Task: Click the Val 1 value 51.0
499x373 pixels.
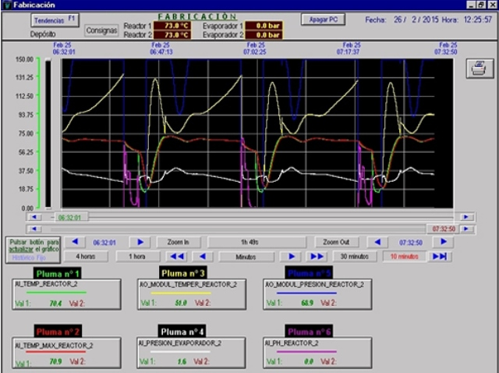Action: point(181,303)
